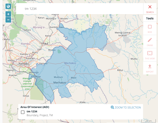Click the Thika town label
The height and width of the screenshot is (123, 158).
point(44,44)
